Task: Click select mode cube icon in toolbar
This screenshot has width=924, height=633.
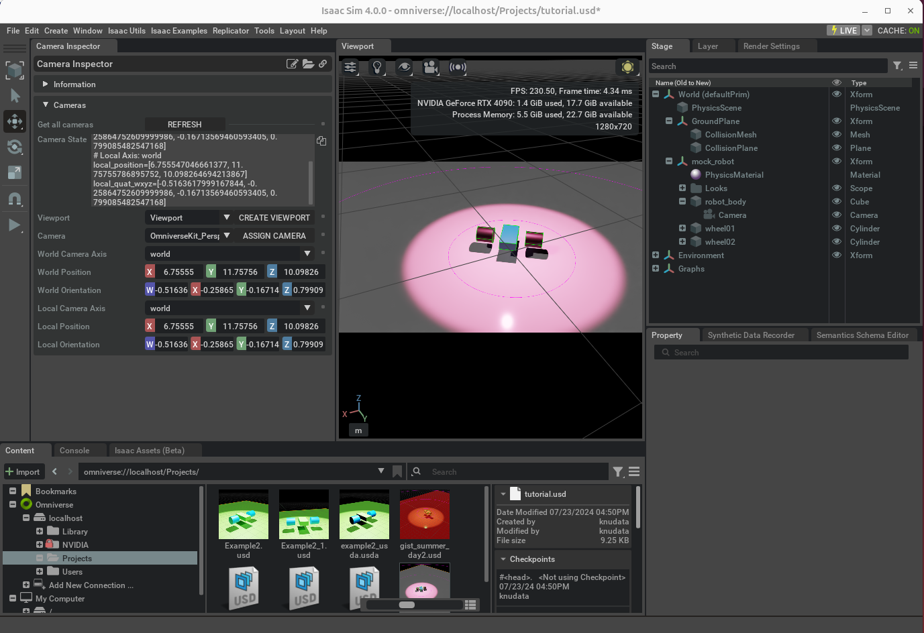Action: 15,70
